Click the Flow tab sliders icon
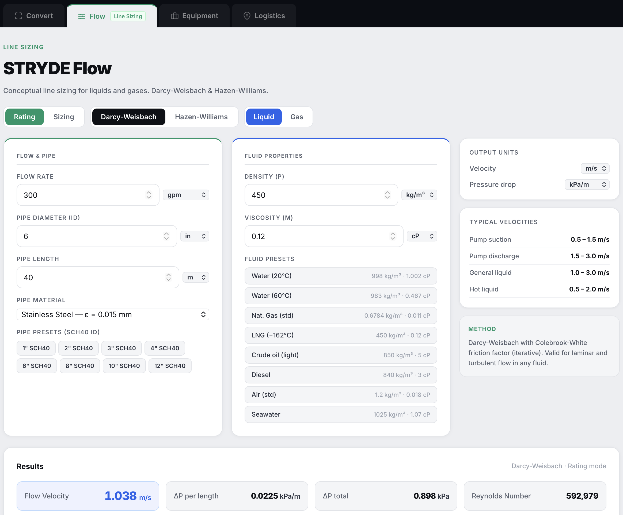 click(x=81, y=16)
